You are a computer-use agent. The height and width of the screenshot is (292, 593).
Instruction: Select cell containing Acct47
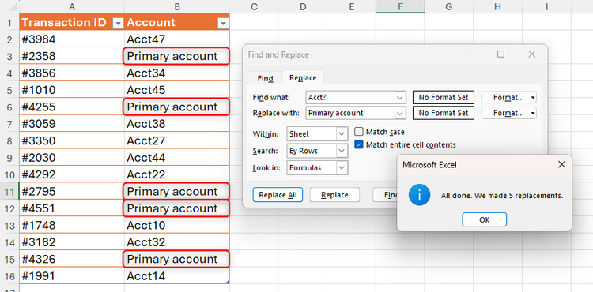click(177, 39)
